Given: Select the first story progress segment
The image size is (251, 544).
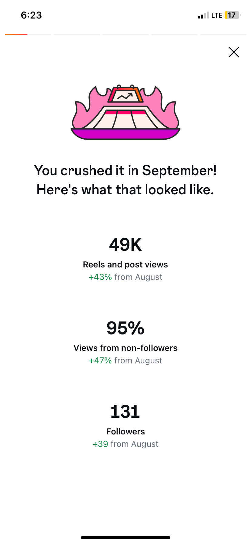Looking at the screenshot, I should point(28,35).
